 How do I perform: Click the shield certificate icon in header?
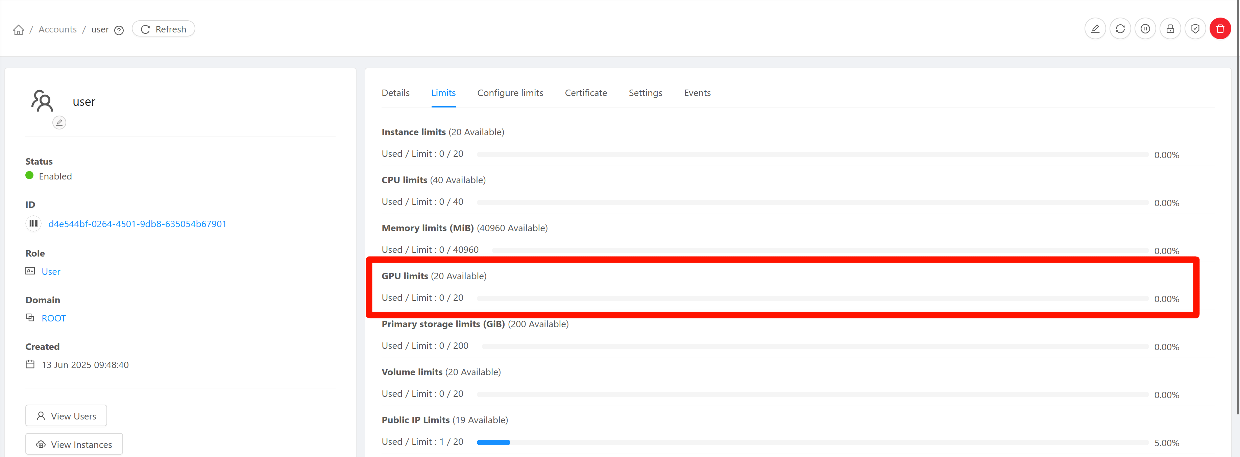point(1195,29)
